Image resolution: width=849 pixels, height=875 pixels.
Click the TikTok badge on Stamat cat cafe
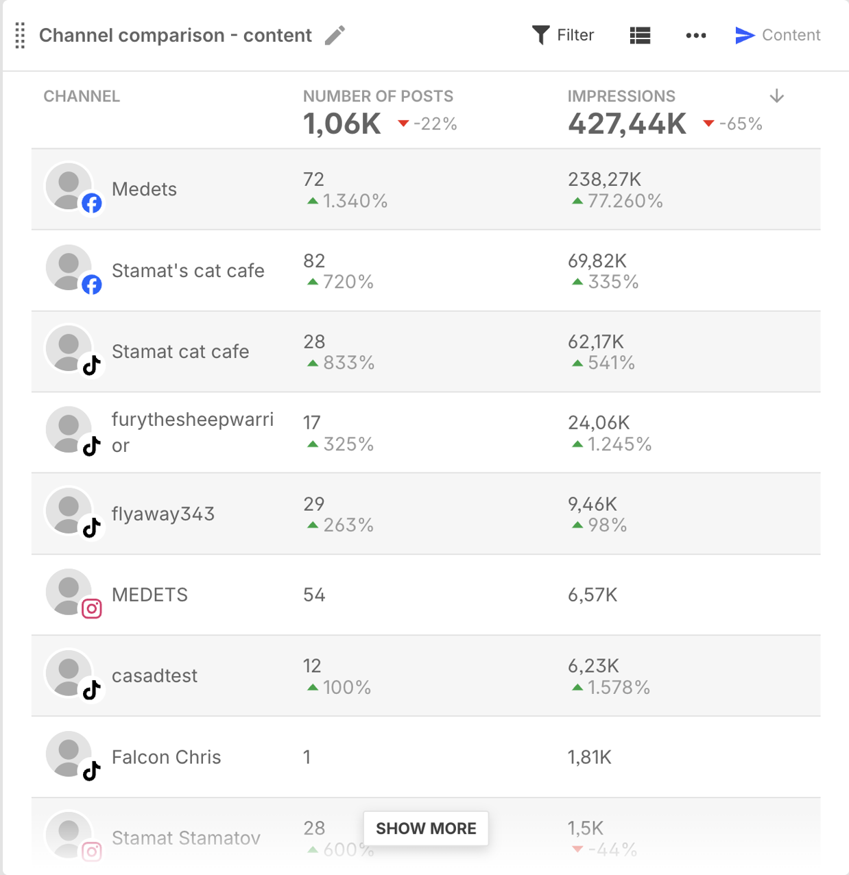pos(90,365)
